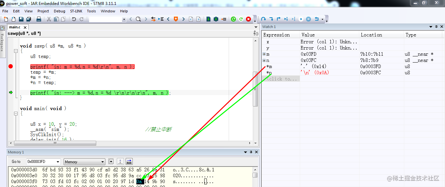This screenshot has height=187, width=445.
Task: Click the Step Out debug icon
Action: [279, 19]
